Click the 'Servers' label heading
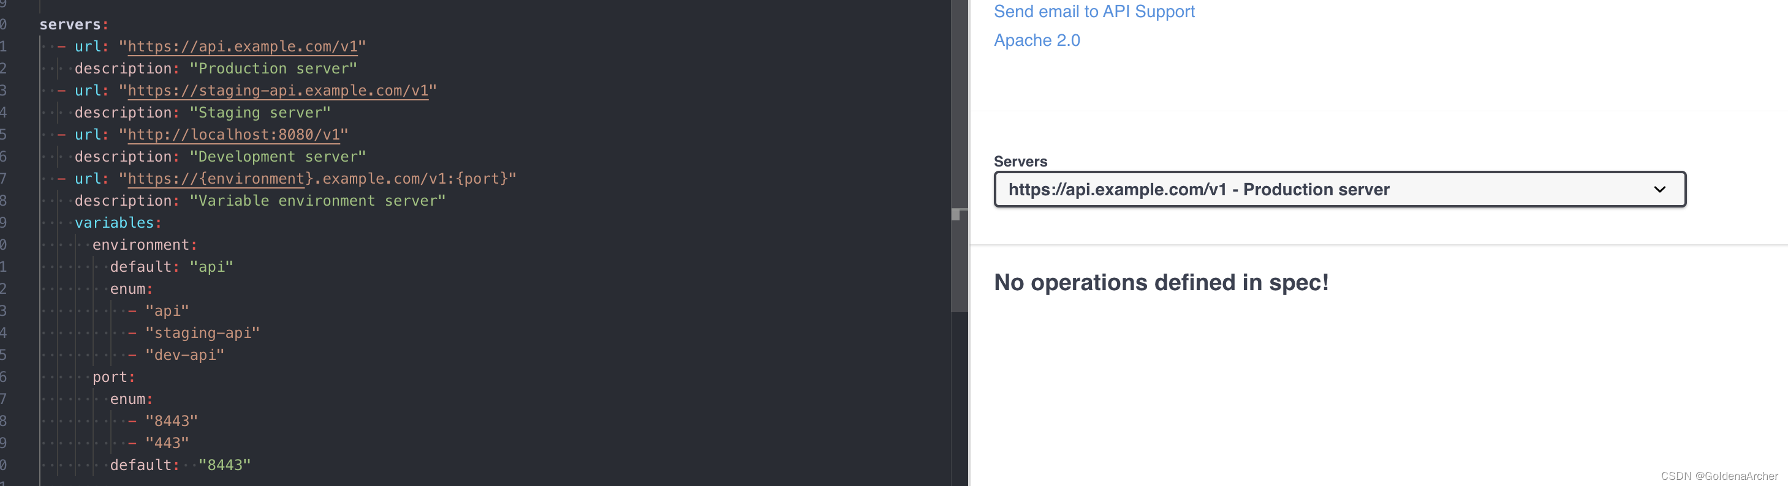The image size is (1788, 486). (1020, 162)
